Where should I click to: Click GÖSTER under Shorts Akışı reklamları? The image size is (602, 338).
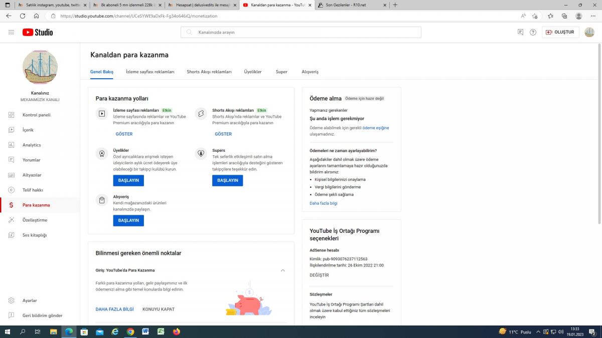point(223,134)
